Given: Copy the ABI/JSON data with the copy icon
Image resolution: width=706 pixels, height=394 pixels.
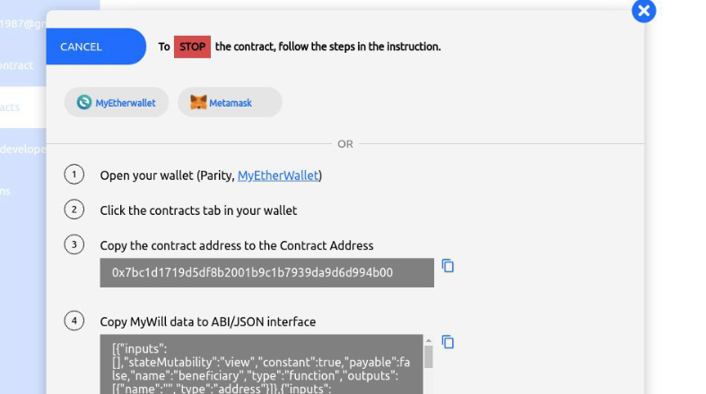Looking at the screenshot, I should coord(448,342).
